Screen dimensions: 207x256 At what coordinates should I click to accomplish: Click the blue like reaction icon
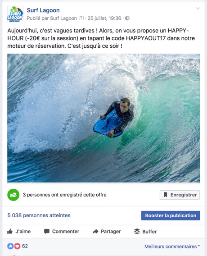pyautogui.click(x=10, y=246)
